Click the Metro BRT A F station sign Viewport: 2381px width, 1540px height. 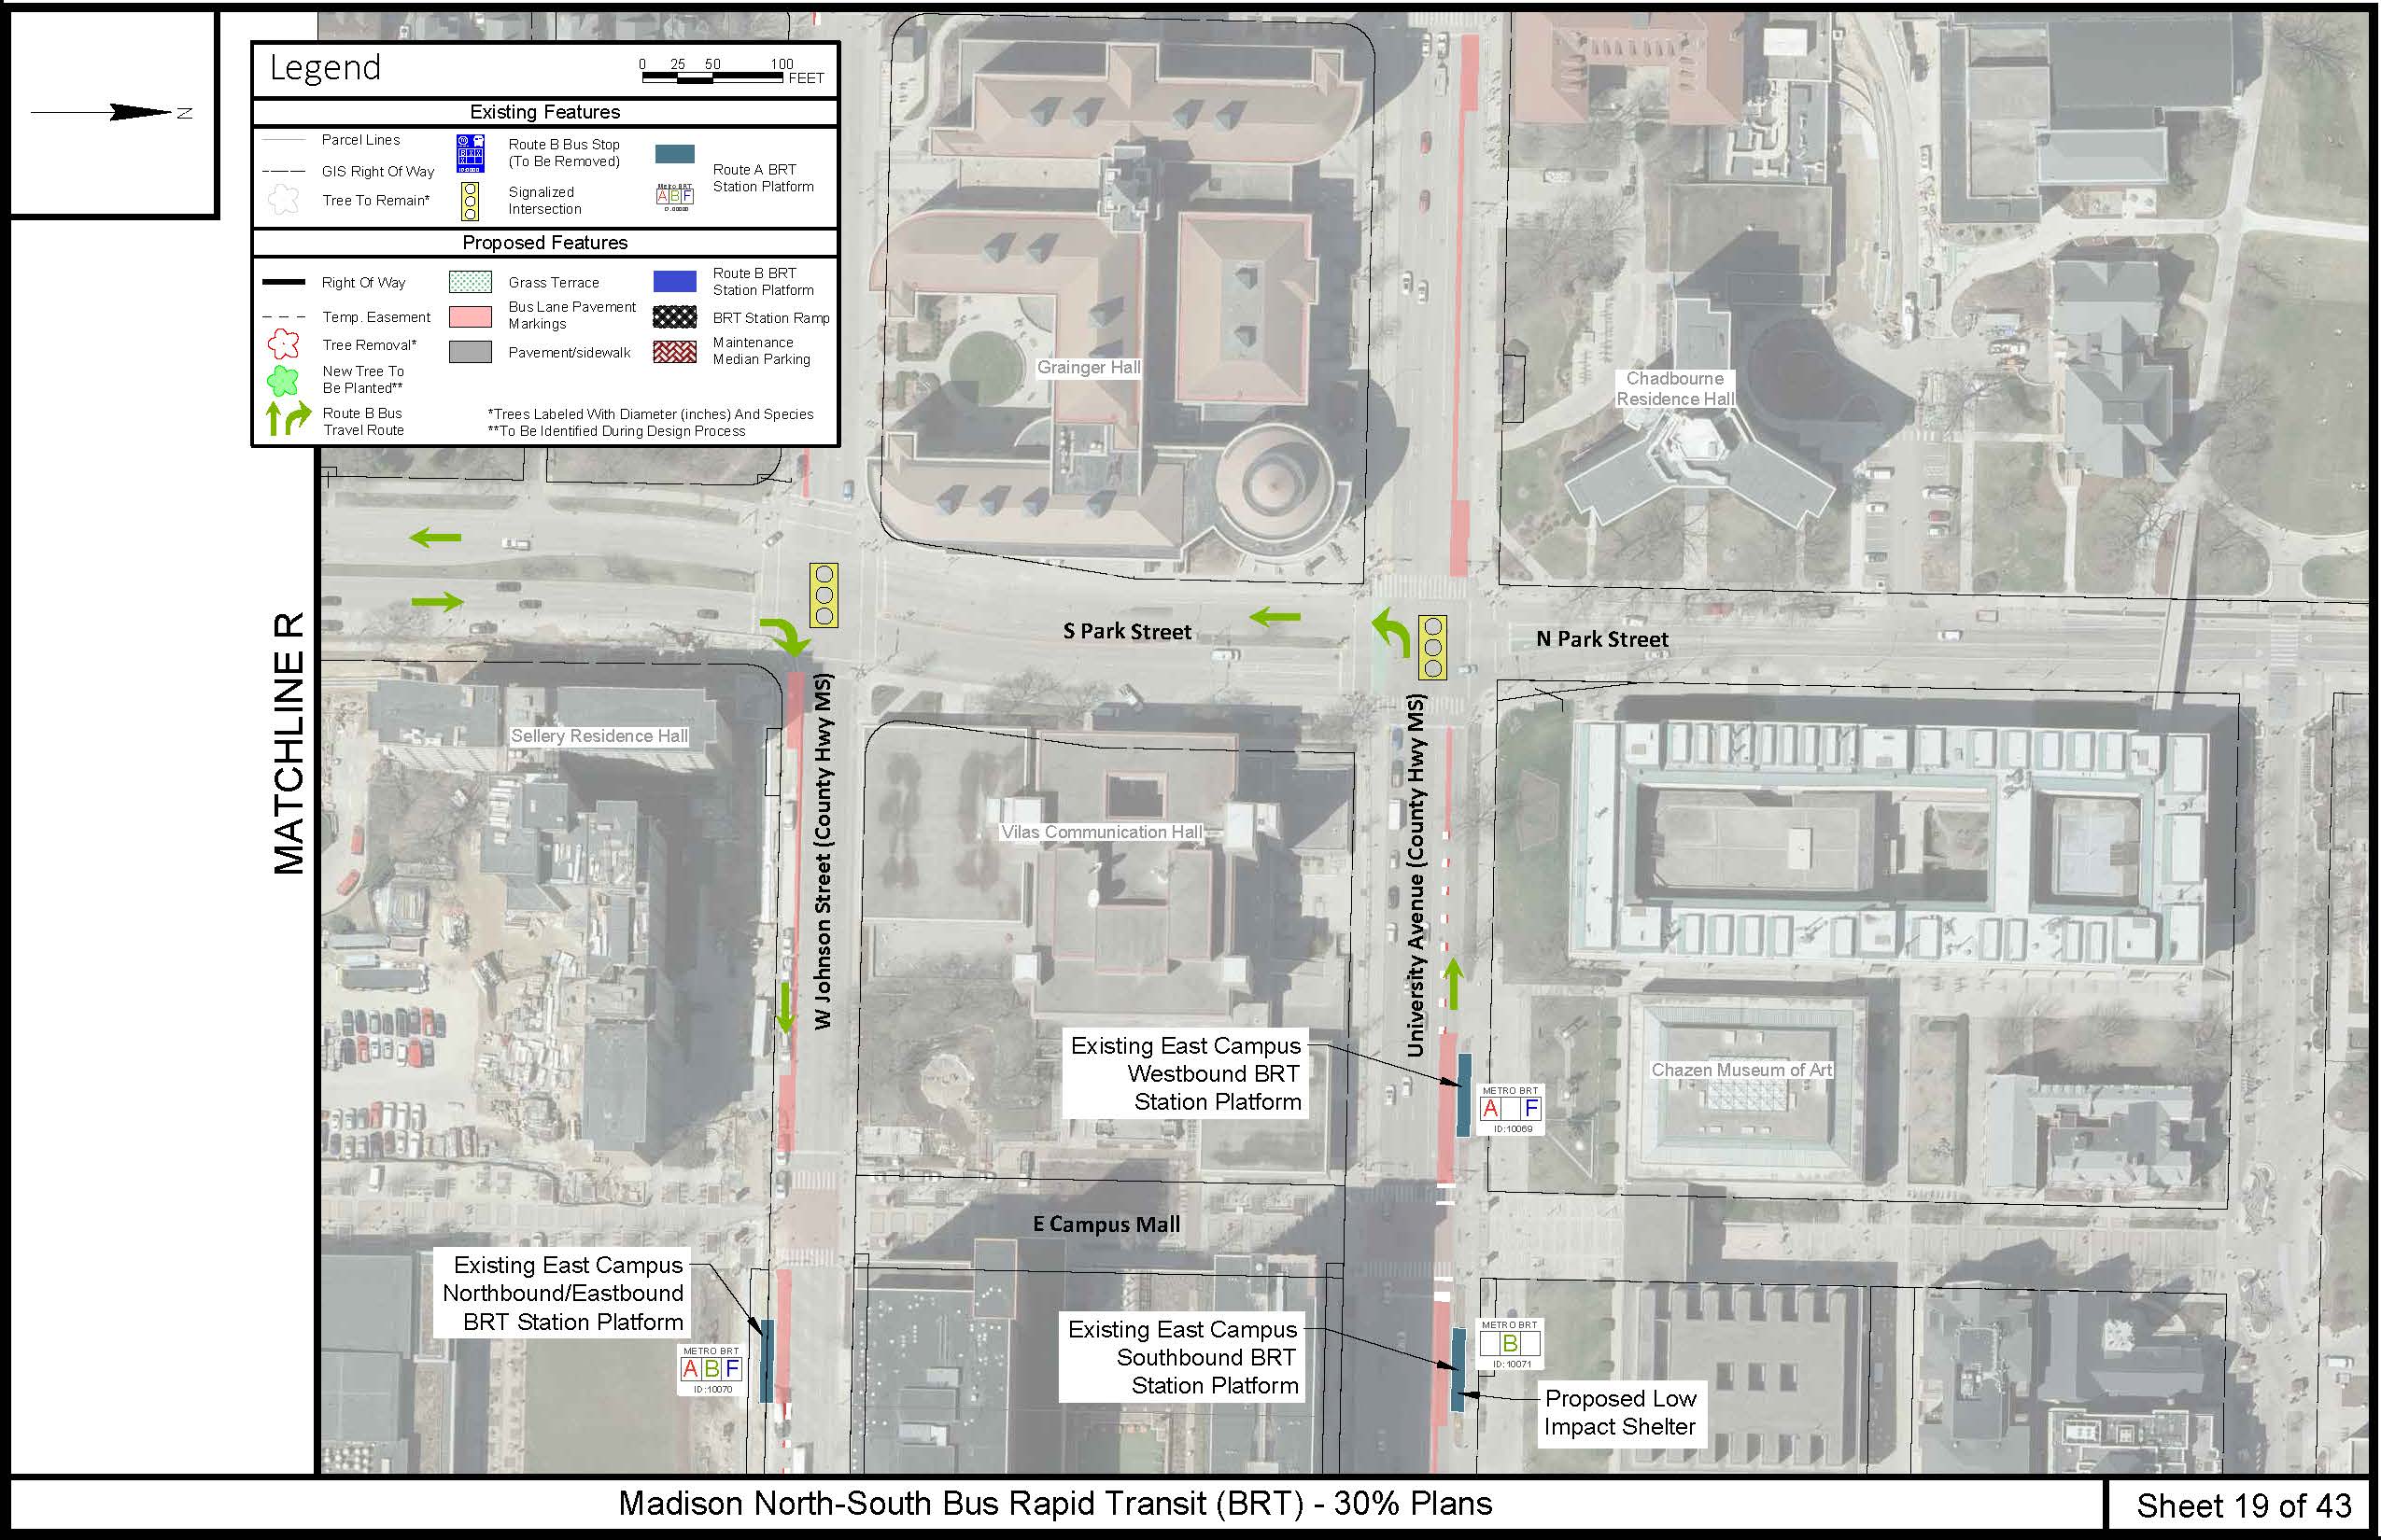pos(1511,1109)
